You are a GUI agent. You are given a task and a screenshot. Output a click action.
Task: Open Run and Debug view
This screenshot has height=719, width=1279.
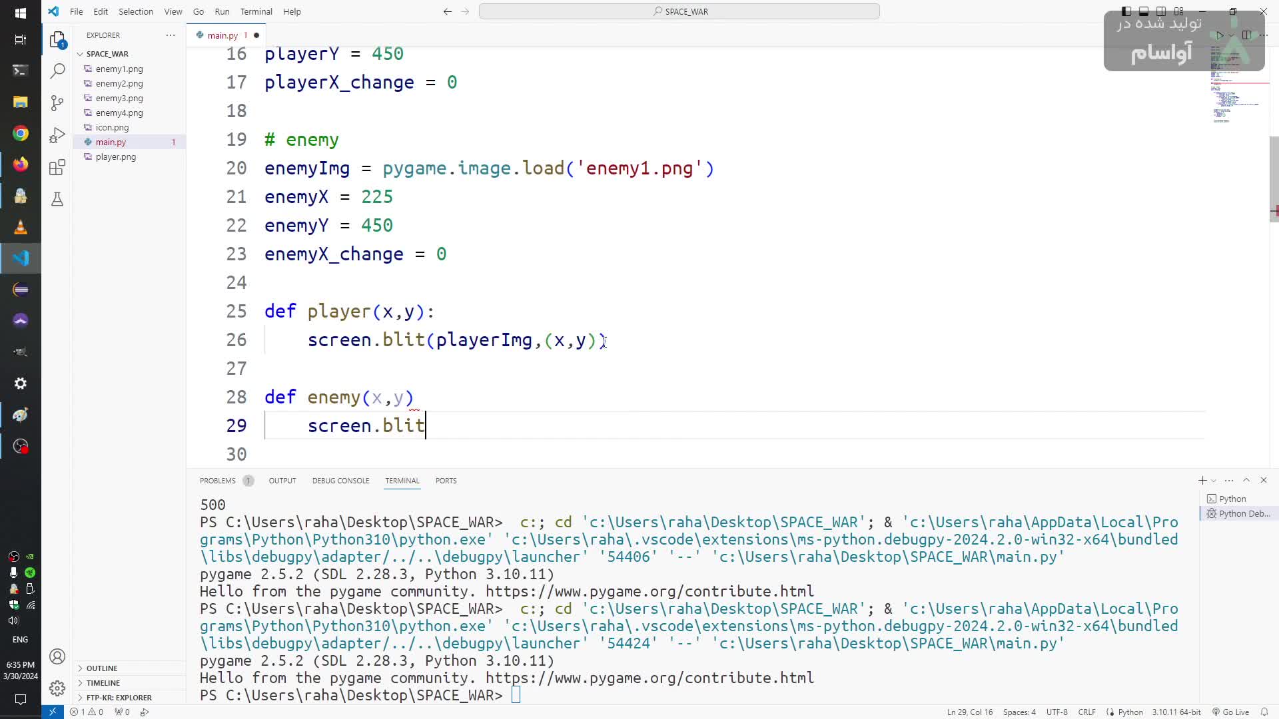[x=58, y=135]
